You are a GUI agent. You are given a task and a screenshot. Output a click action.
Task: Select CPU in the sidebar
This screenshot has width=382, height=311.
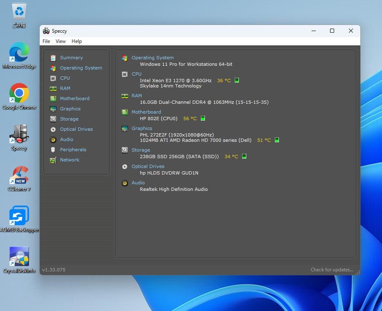(65, 78)
